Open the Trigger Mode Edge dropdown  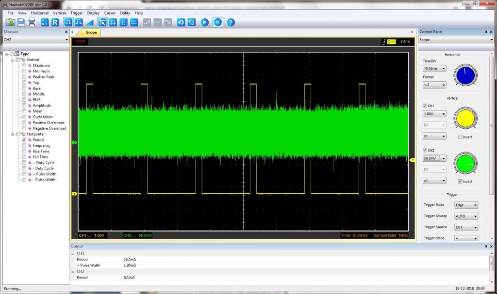[x=466, y=205]
